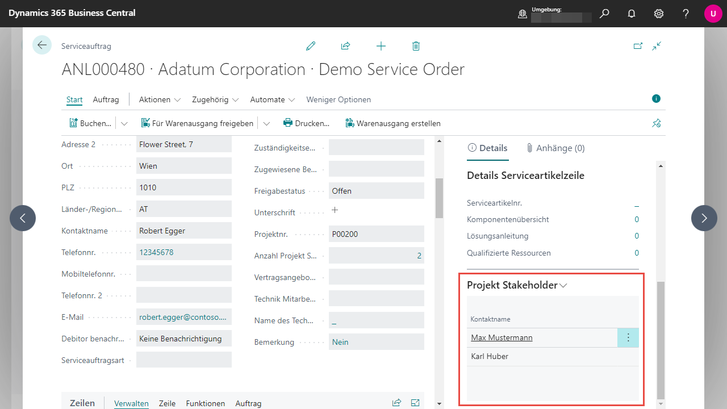Click Warenausgang erstellen button
Image resolution: width=727 pixels, height=409 pixels.
[x=392, y=123]
